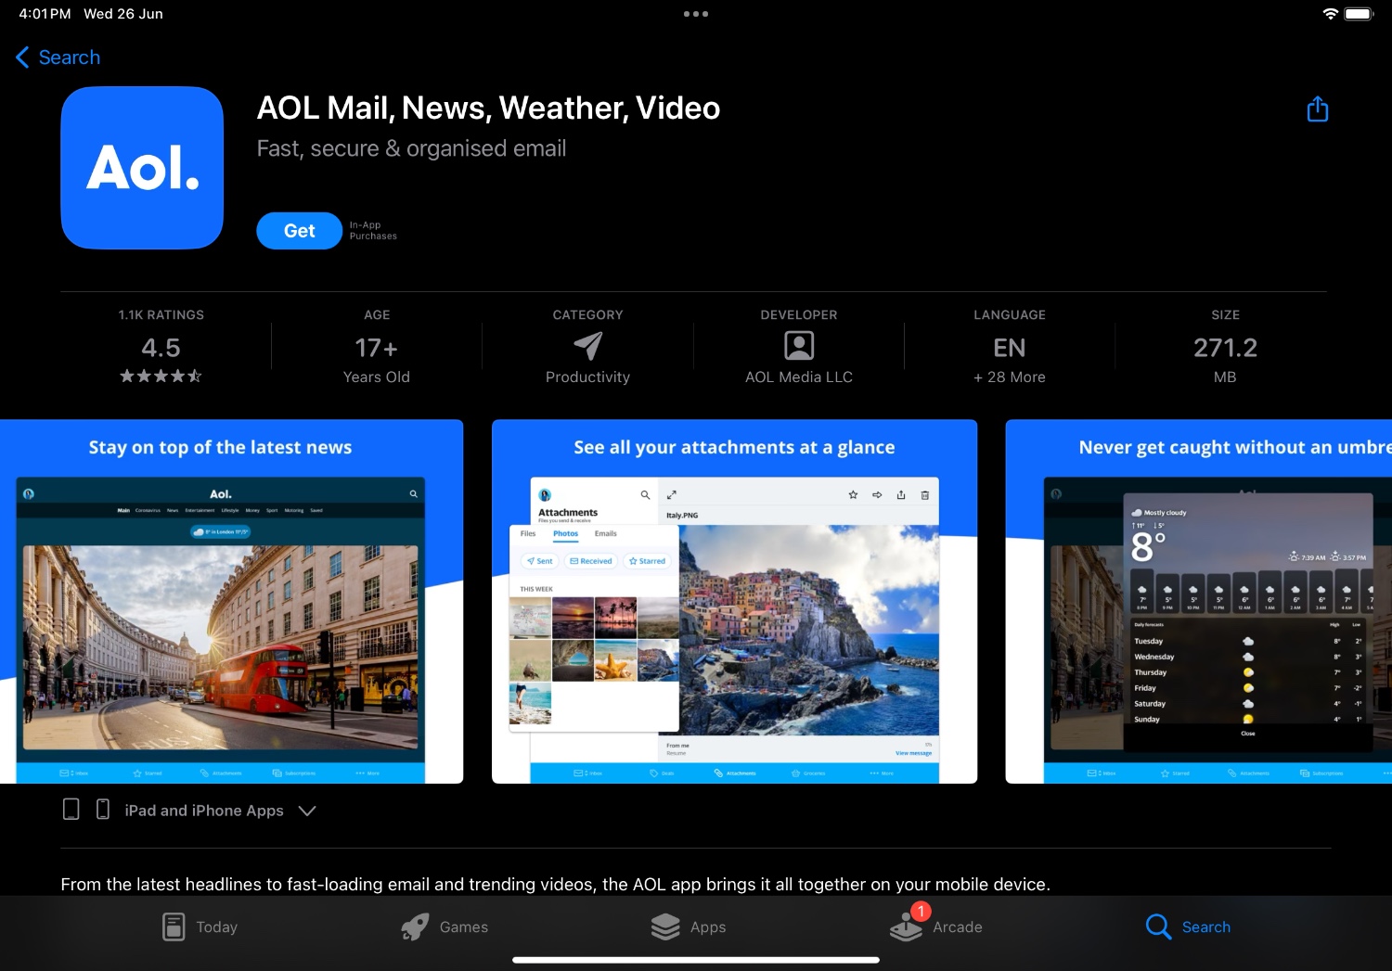This screenshot has height=971, width=1392.
Task: Tap Get to download AOL
Action: [x=300, y=231]
